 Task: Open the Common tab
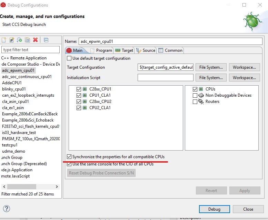(x=170, y=50)
